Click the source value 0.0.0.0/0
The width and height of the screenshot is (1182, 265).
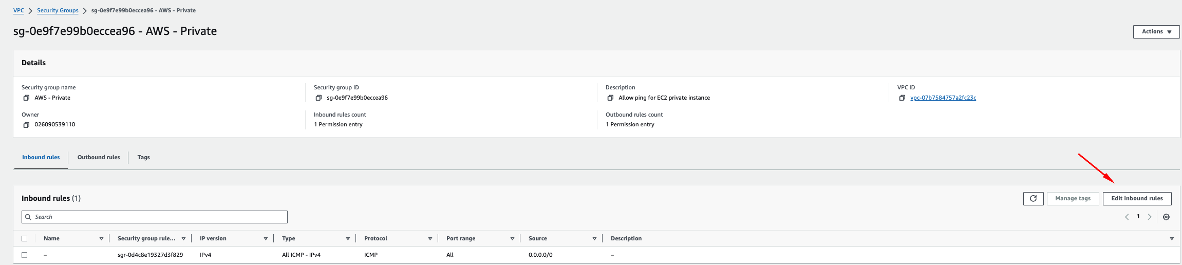(540, 255)
